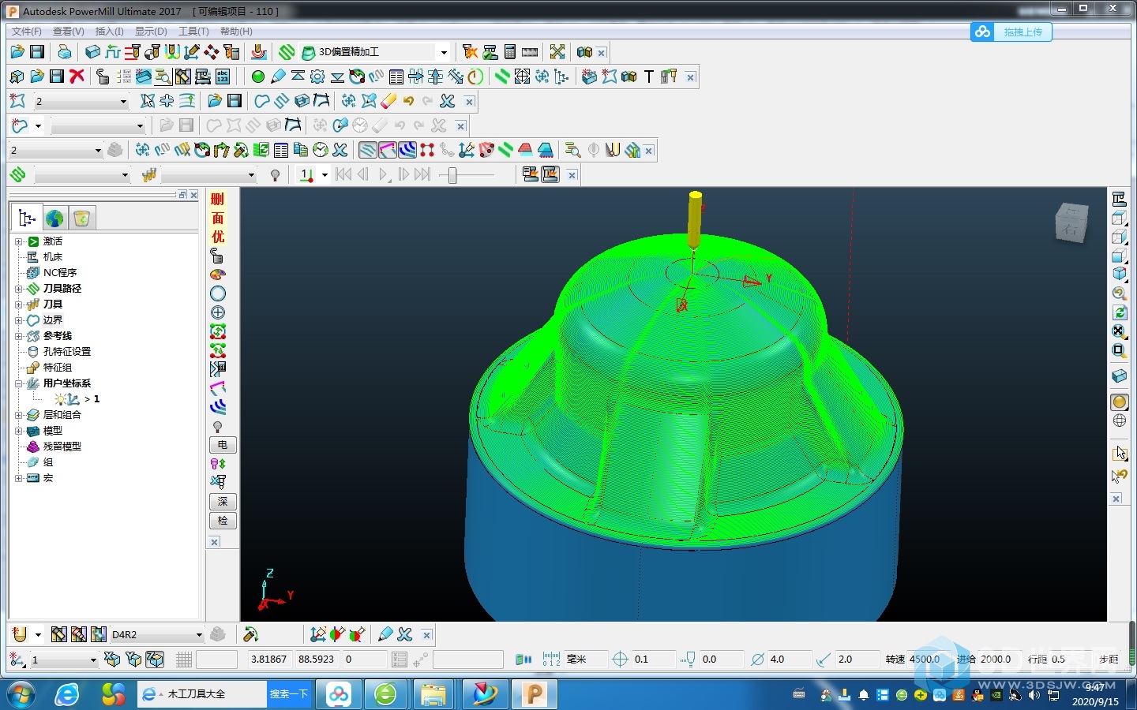The height and width of the screenshot is (710, 1137).
Task: Select the 残留模型 tree item
Action: pyautogui.click(x=62, y=447)
